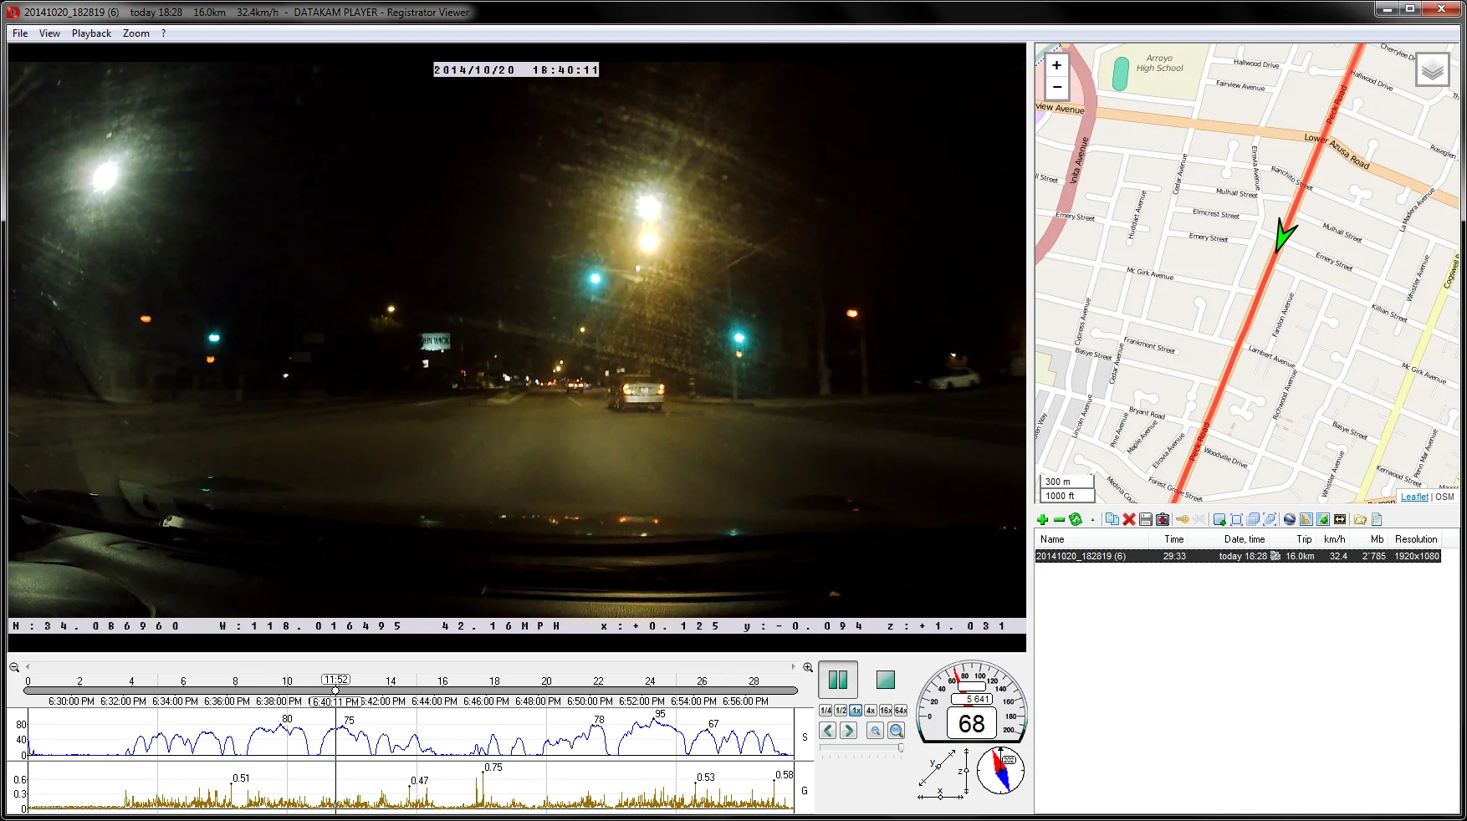Click the green minus remove file icon

coord(1059,519)
